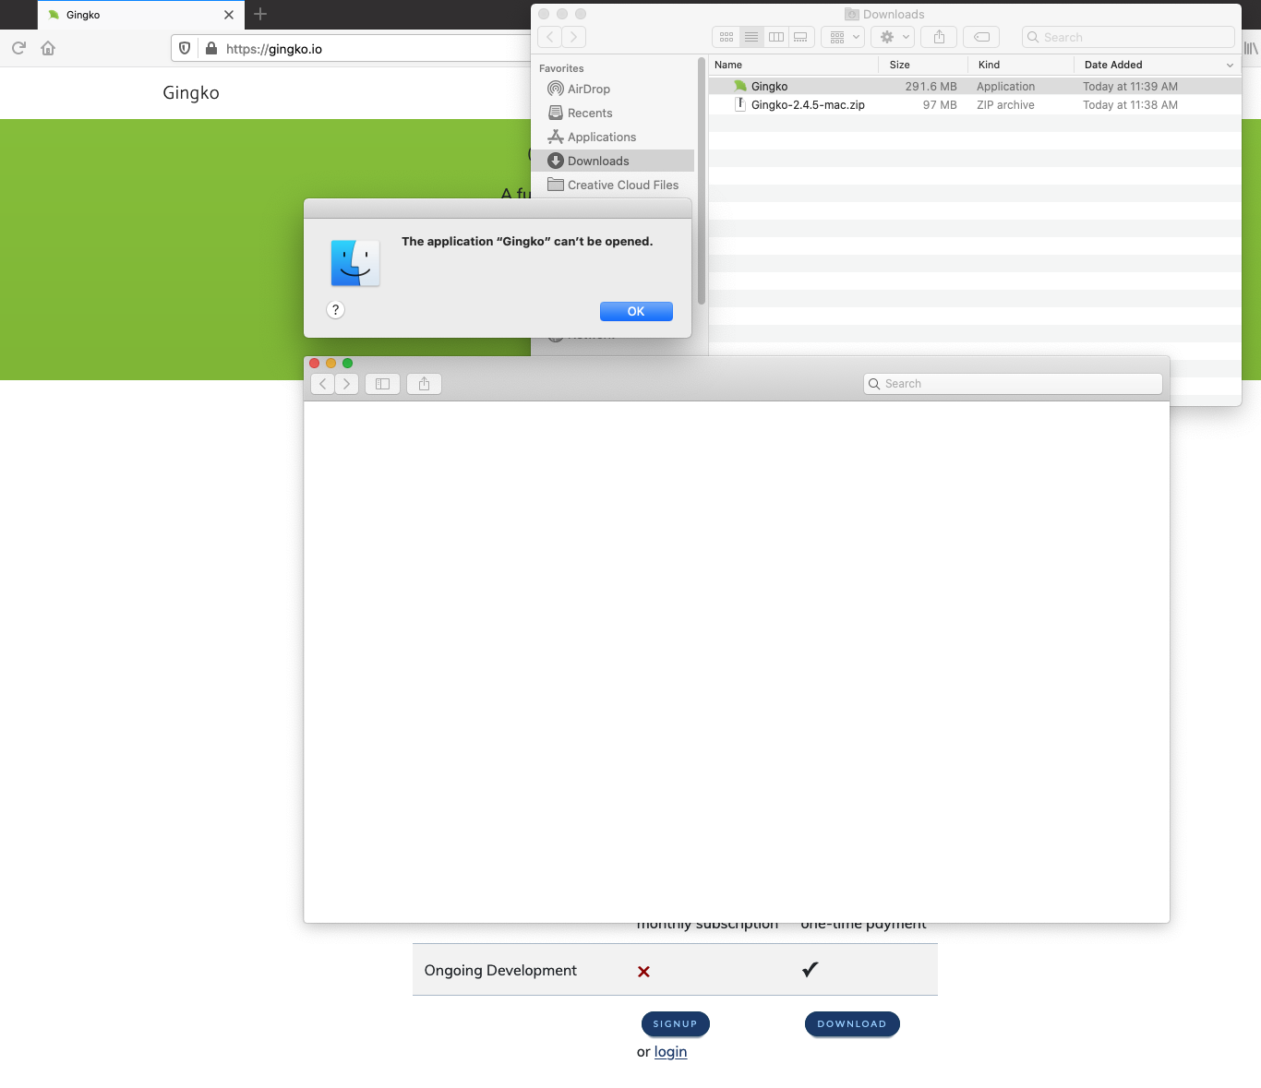This screenshot has width=1261, height=1088.
Task: Click the login link below Signup
Action: click(x=670, y=1051)
